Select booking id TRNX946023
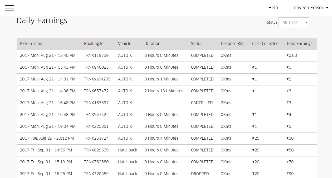 (96, 67)
